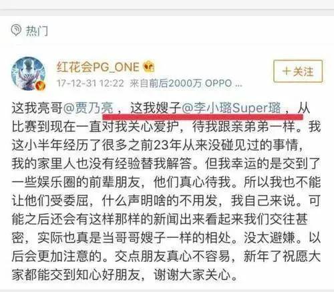Follow the user with the 关注 button
This screenshot has width=334, height=292.
click(x=298, y=71)
